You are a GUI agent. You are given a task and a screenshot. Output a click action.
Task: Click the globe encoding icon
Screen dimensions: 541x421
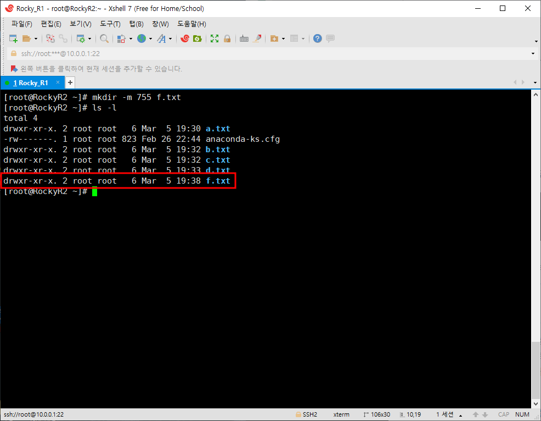(x=142, y=38)
